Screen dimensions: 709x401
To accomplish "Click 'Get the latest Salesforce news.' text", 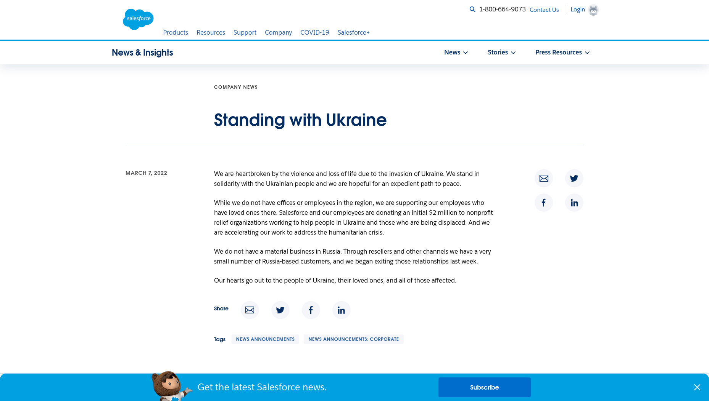I will tap(262, 387).
